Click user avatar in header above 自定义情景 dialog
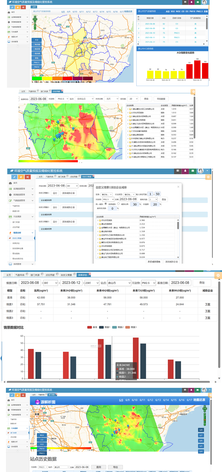 pyautogui.click(x=200, y=171)
